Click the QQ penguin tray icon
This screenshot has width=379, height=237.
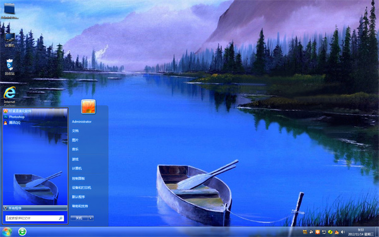(337, 232)
